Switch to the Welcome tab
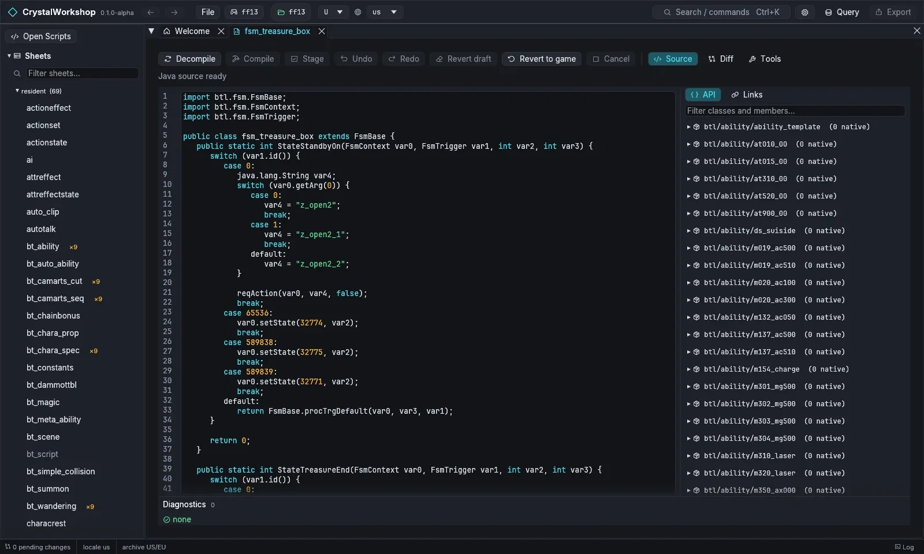Viewport: 924px width, 554px height. tap(187, 31)
